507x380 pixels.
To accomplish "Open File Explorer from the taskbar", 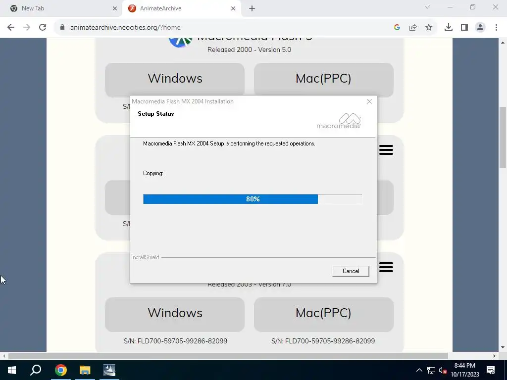I will [85, 370].
